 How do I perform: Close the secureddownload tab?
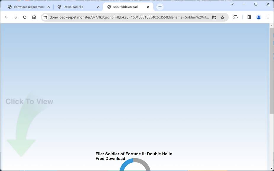[148, 7]
